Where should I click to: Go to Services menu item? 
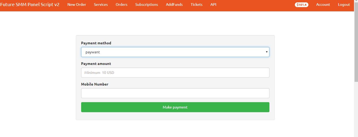coord(101,4)
